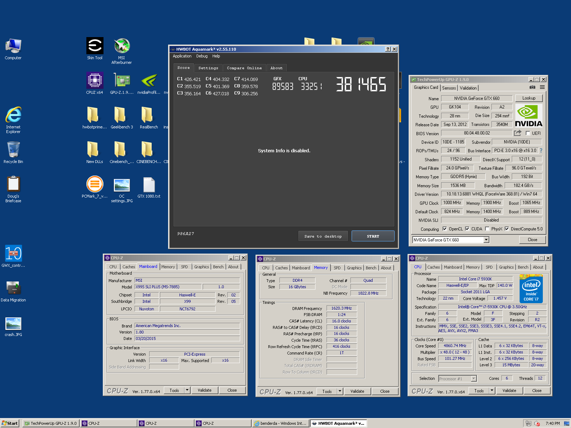This screenshot has width=571, height=428.
Task: Open the RealBench folder
Action: tap(149, 118)
